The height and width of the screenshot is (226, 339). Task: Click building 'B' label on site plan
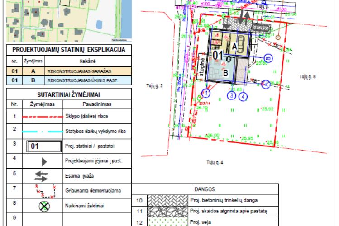pos(225,73)
